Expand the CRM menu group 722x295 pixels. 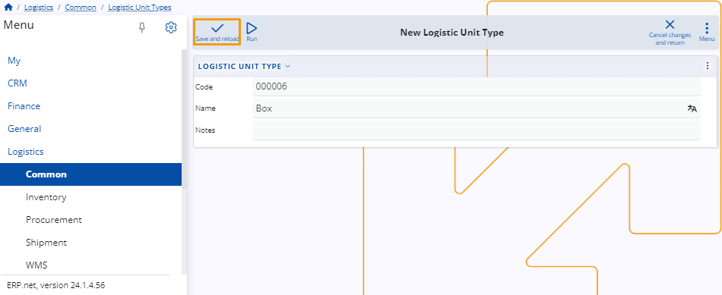pos(17,83)
